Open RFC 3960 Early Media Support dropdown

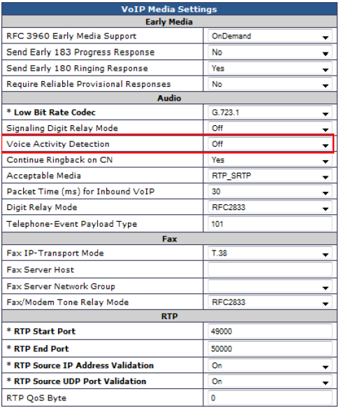point(270,36)
